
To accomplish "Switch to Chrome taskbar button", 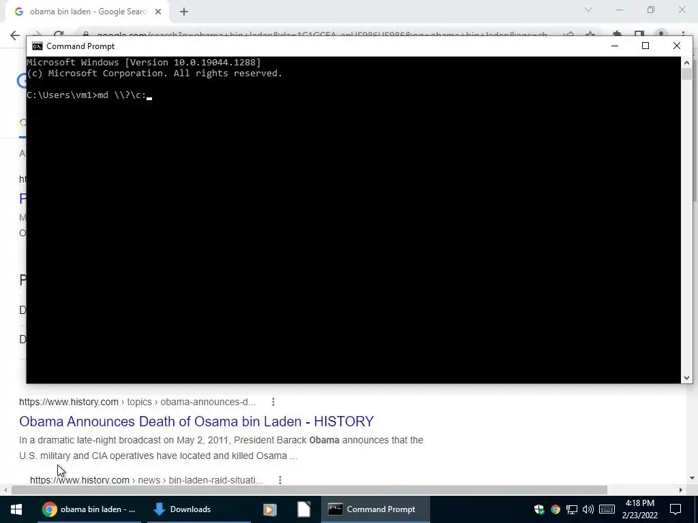I will pyautogui.click(x=89, y=509).
